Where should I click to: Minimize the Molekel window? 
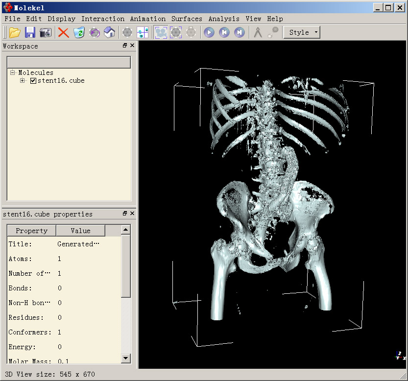point(378,7)
